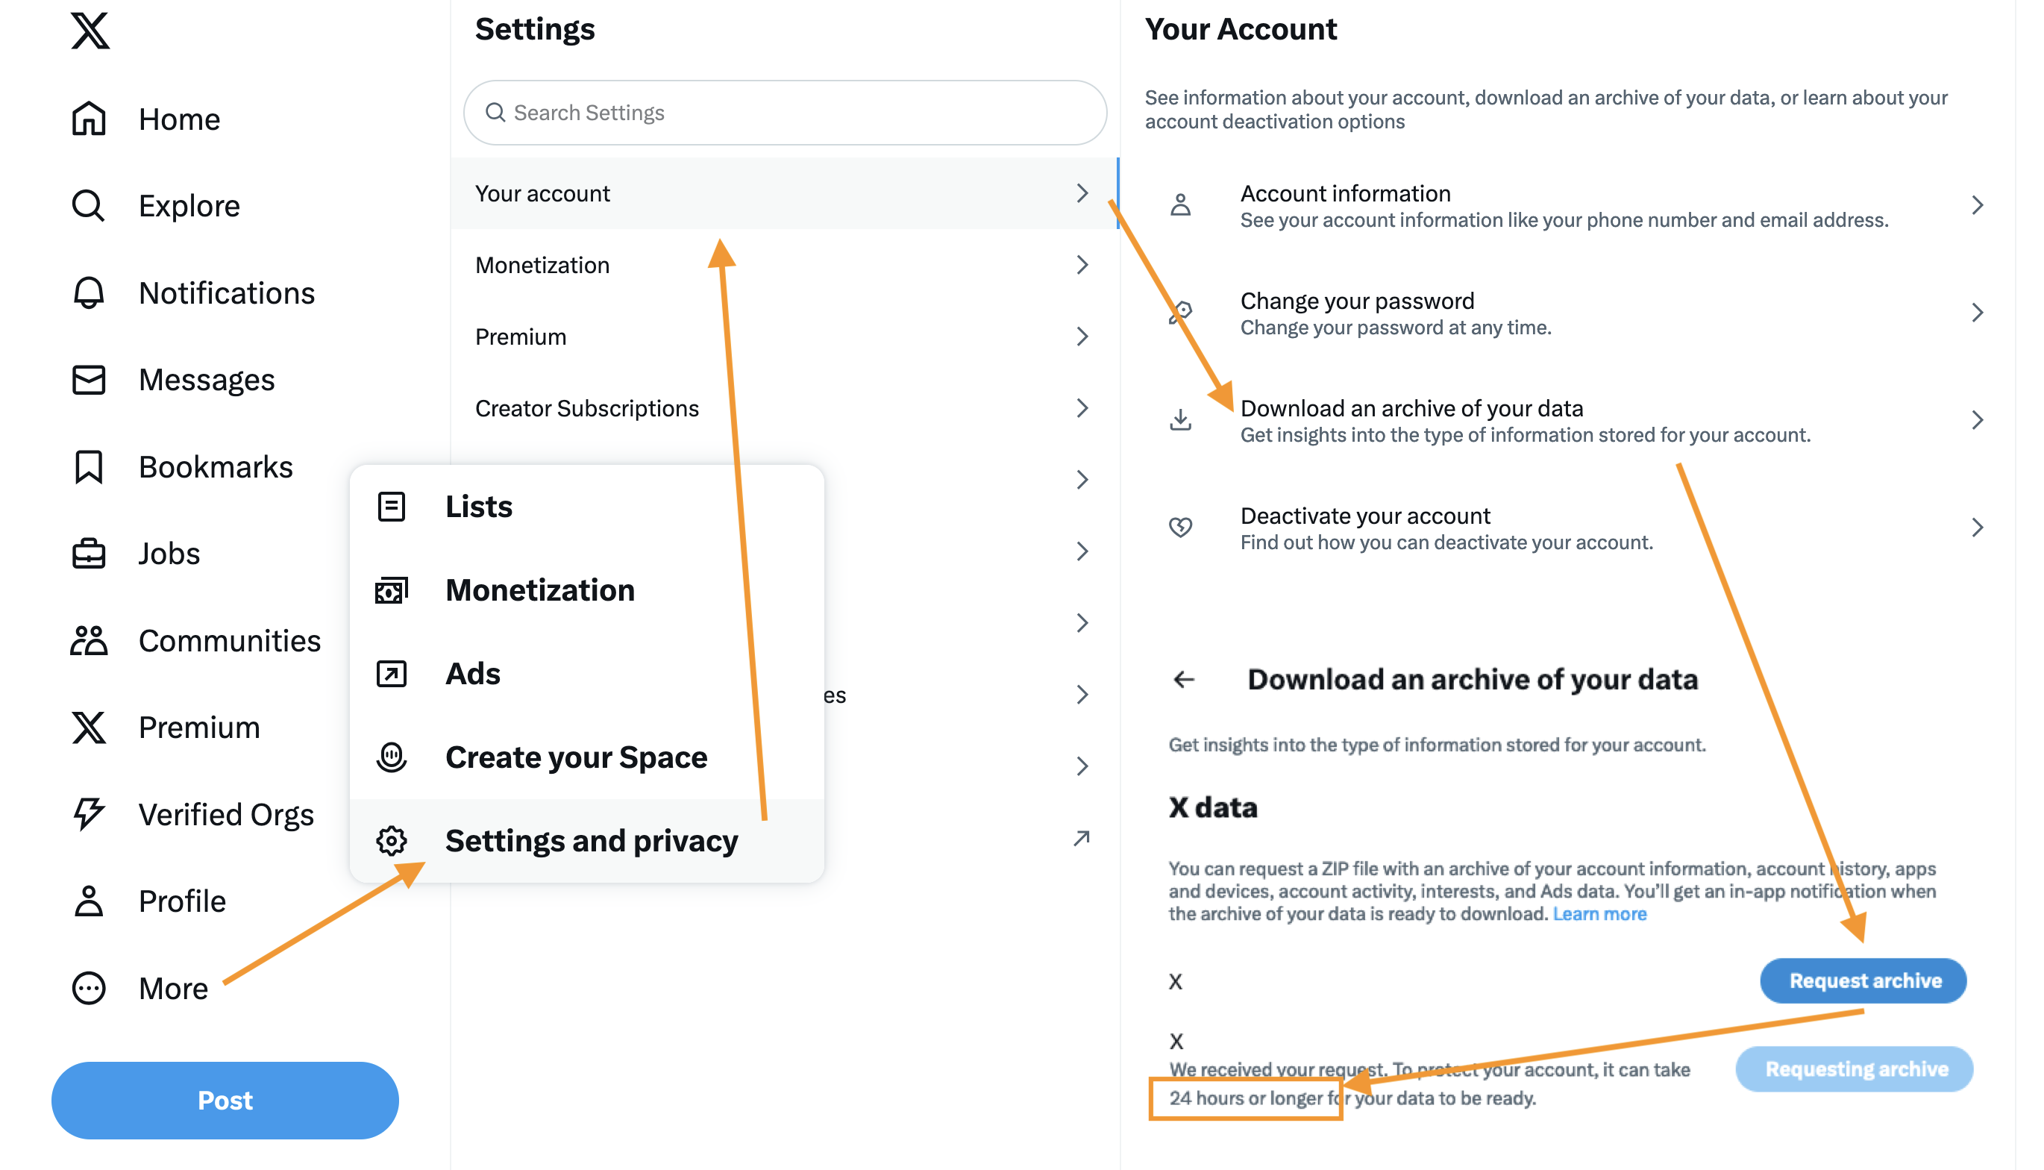Navigate to Explore section

(x=189, y=204)
